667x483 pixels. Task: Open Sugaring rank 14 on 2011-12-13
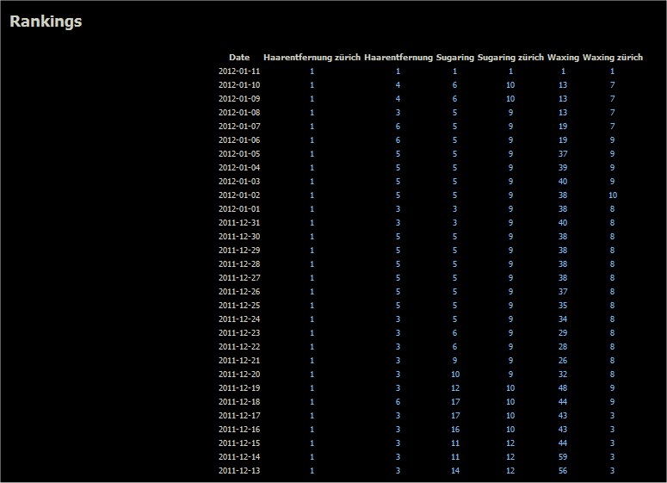[454, 471]
